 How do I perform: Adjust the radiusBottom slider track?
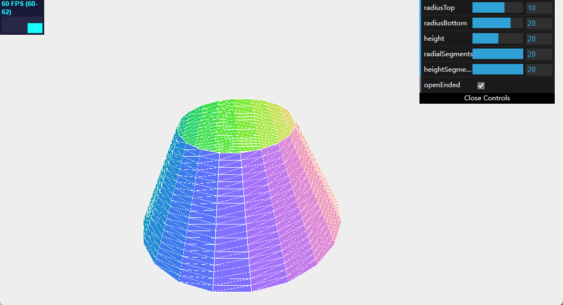click(497, 23)
